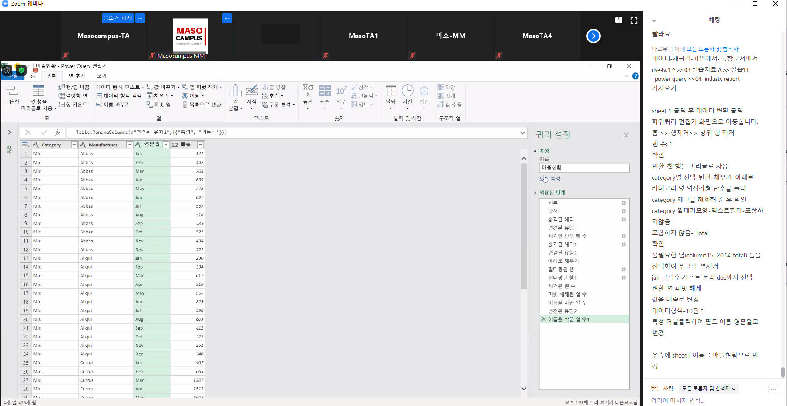Click the fx formula icon

click(x=57, y=133)
